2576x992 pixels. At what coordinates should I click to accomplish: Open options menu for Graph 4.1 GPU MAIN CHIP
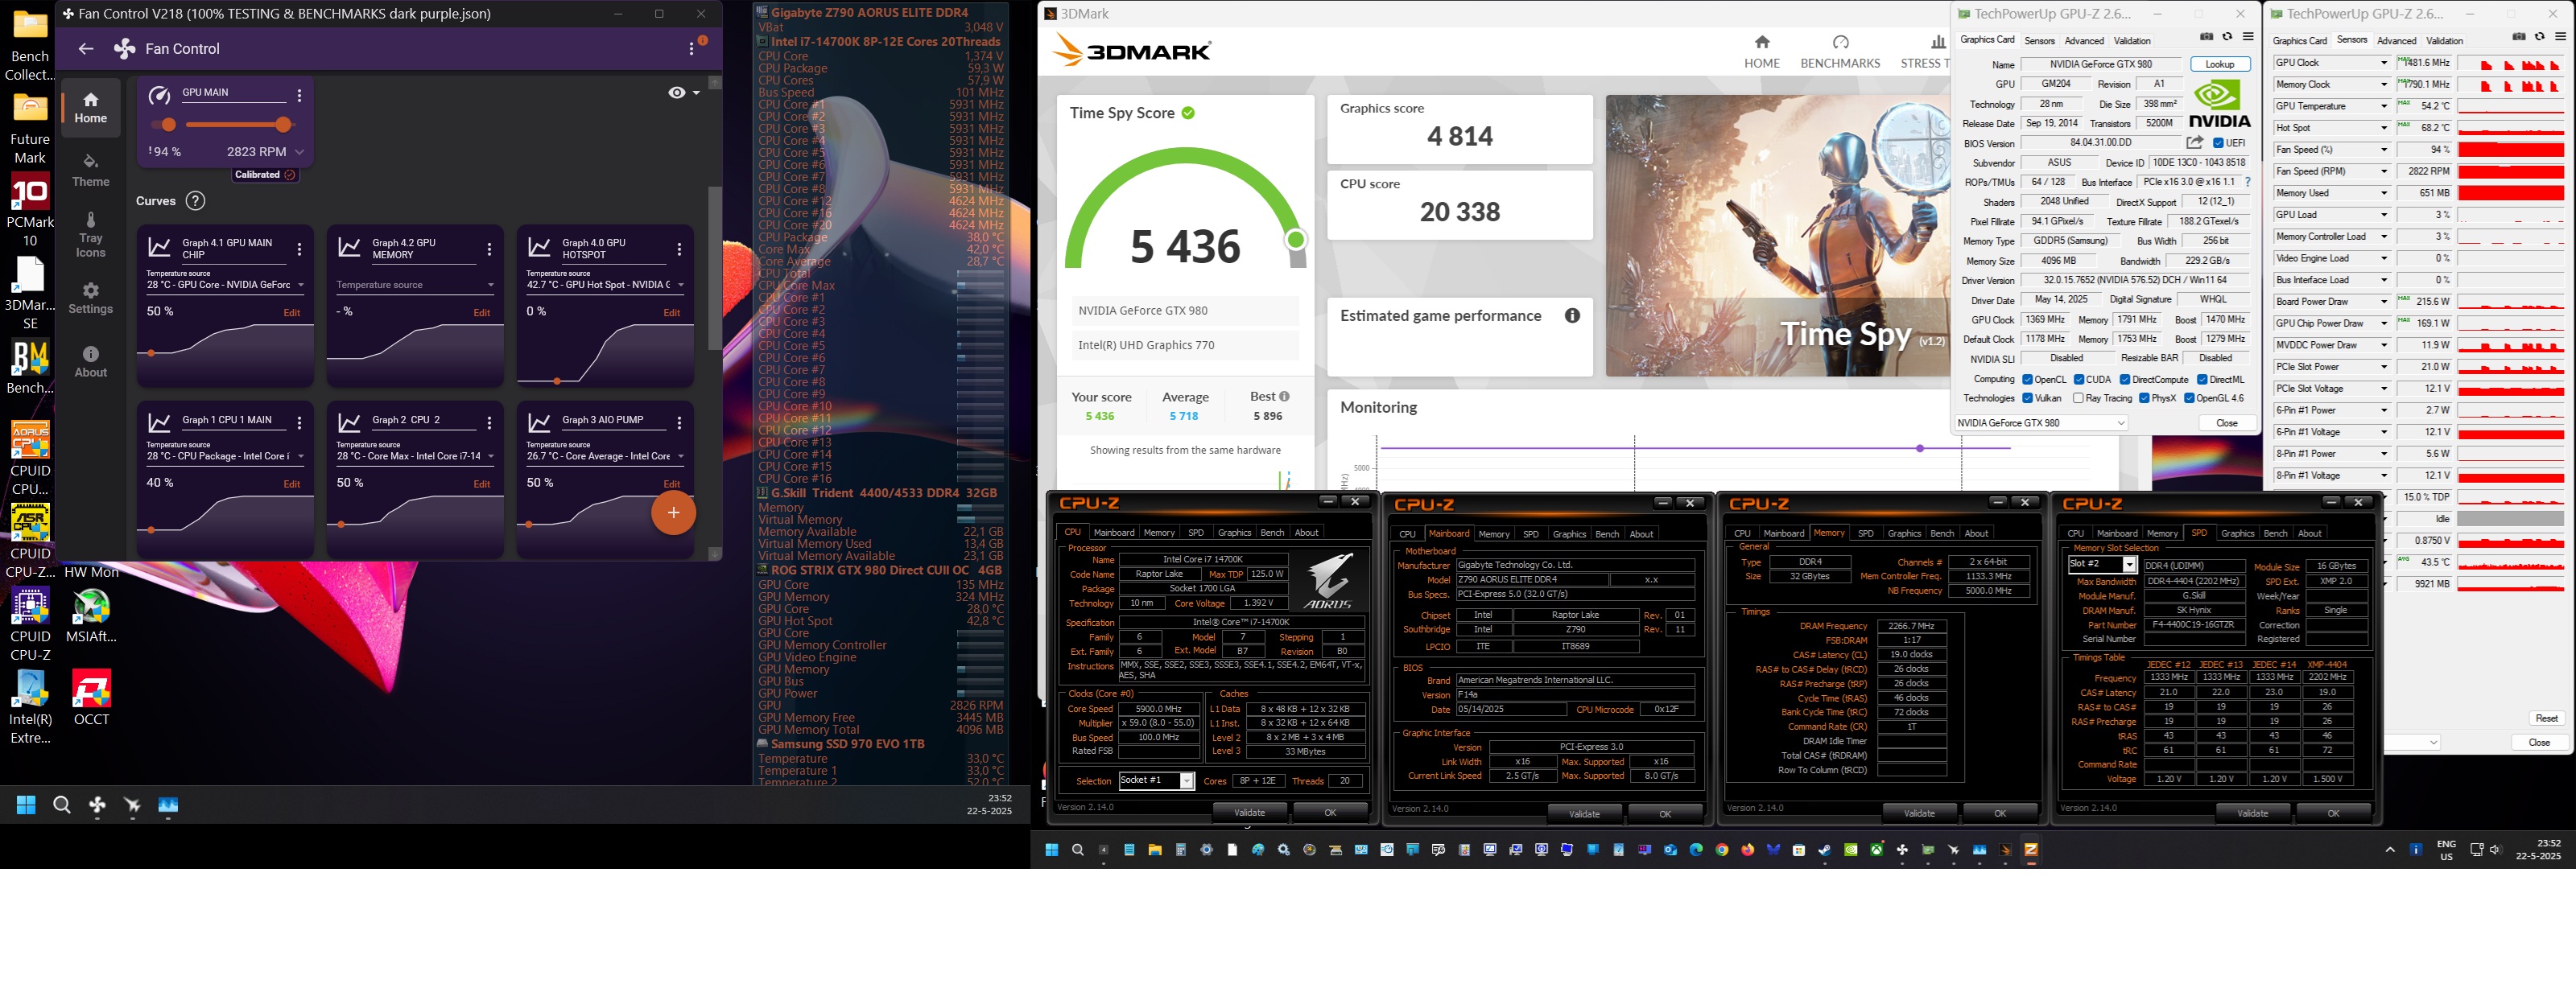tap(299, 249)
